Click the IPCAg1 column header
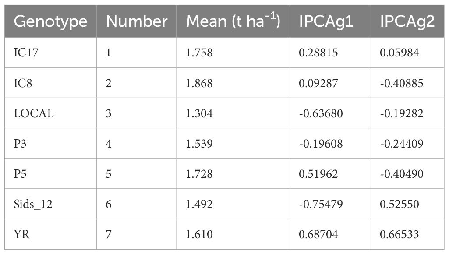 click(x=330, y=21)
